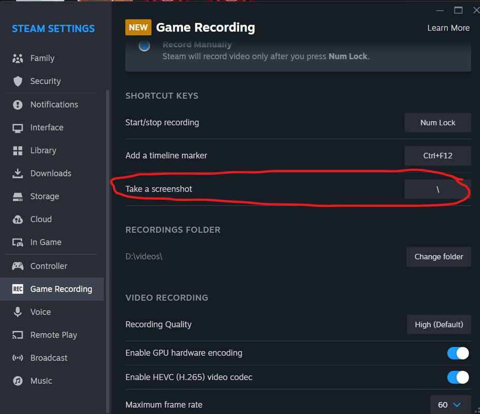The image size is (480, 414).
Task: Change the Ctrl+F12 timeline marker shortcut
Action: tap(438, 156)
